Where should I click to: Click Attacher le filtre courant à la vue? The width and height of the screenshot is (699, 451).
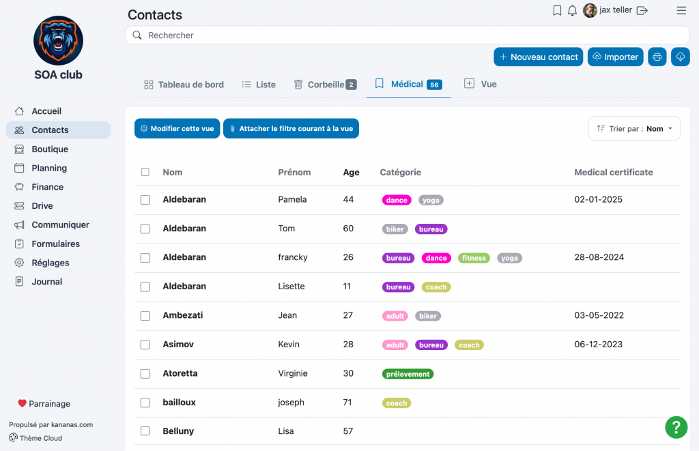[x=291, y=128]
